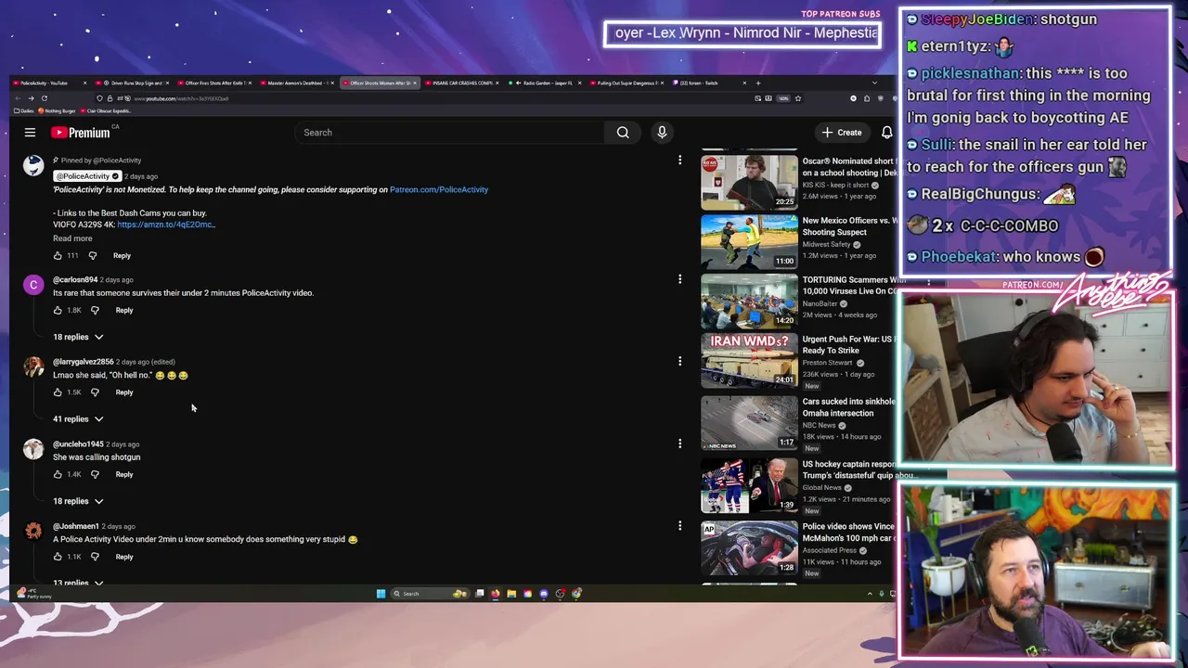The image size is (1188, 668).
Task: Switch to INSANE CAR CRASHES COMPILATION tab
Action: pos(461,83)
